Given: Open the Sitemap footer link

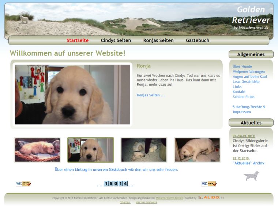Looking at the screenshot, I should point(125,202).
